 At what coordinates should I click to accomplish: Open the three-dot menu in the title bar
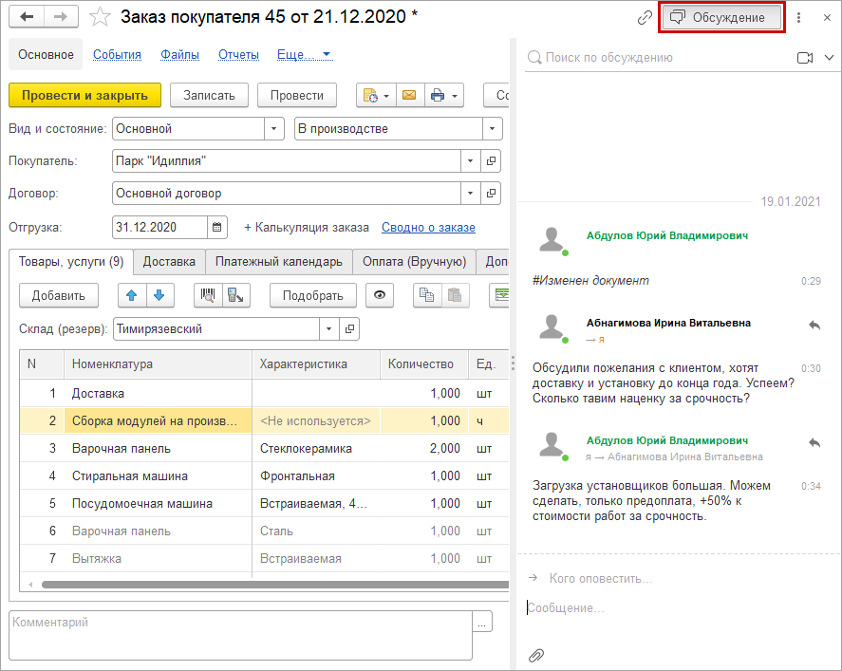798,18
